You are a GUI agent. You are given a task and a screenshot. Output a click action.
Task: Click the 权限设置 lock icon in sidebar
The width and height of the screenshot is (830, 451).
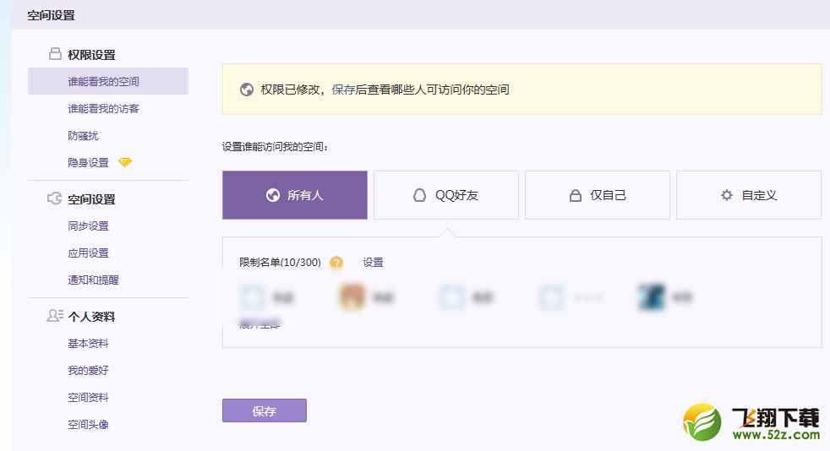pos(55,55)
